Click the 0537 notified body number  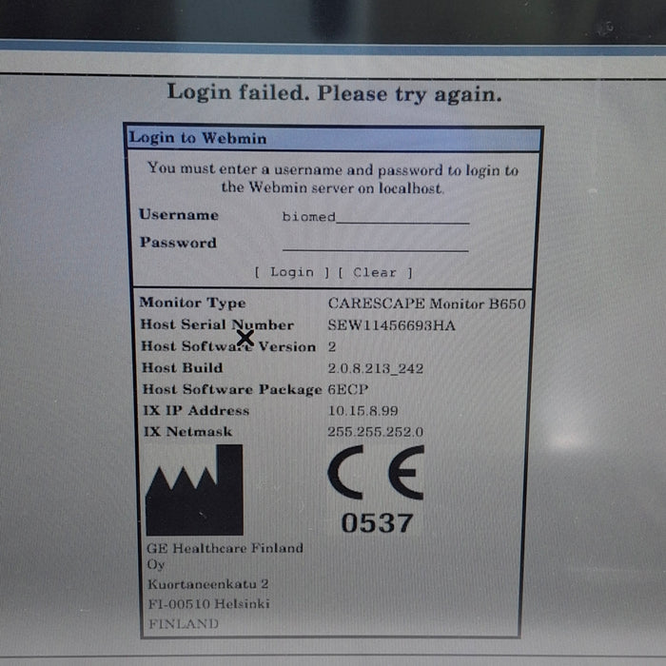click(378, 522)
